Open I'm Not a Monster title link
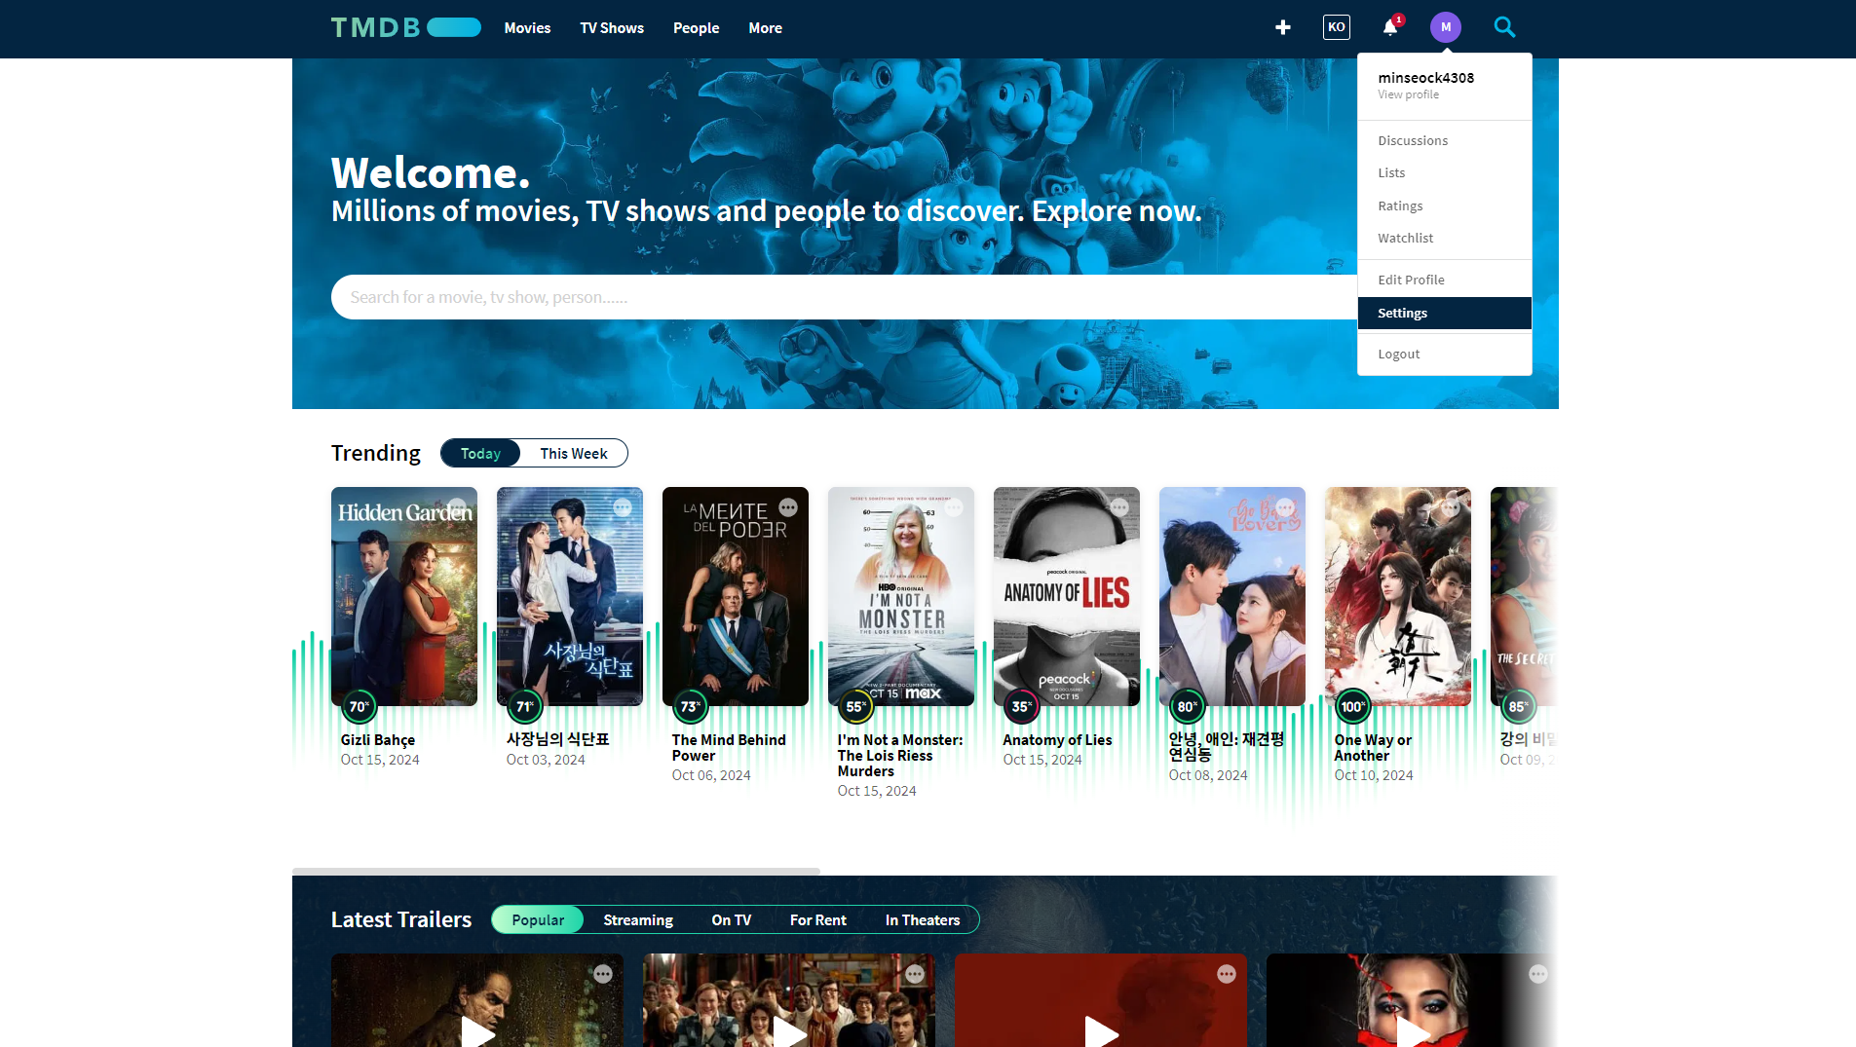1856x1047 pixels. [900, 756]
